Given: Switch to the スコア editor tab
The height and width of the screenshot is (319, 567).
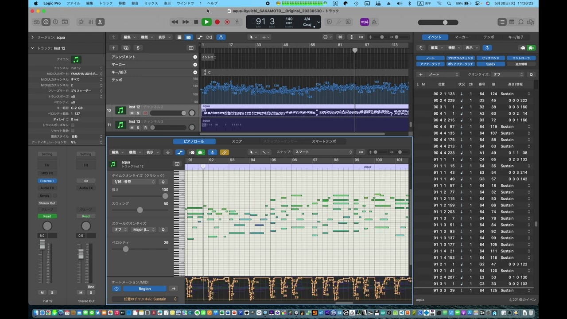Looking at the screenshot, I should [237, 141].
